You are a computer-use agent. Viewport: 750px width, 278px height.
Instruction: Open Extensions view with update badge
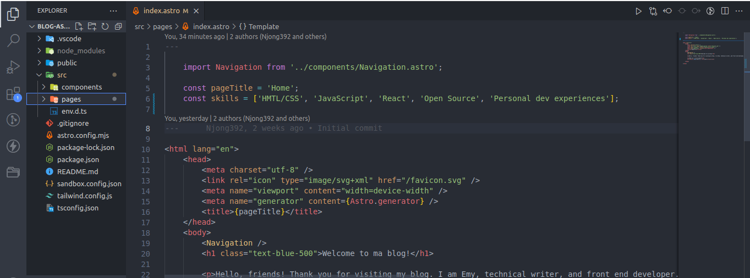pos(13,93)
